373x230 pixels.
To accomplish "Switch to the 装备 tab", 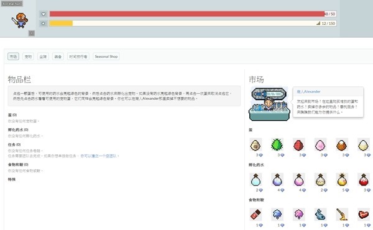I will 58,56.
